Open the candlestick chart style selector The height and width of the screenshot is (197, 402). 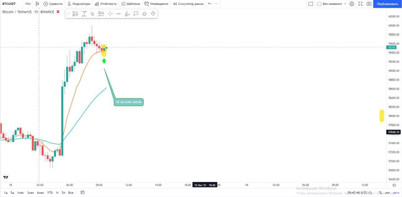pyautogui.click(x=37, y=4)
